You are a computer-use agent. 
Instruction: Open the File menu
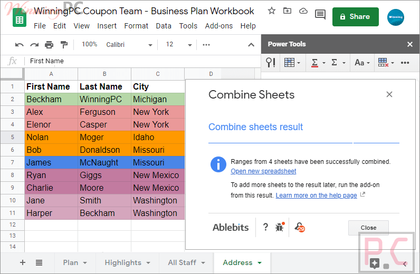[40, 26]
